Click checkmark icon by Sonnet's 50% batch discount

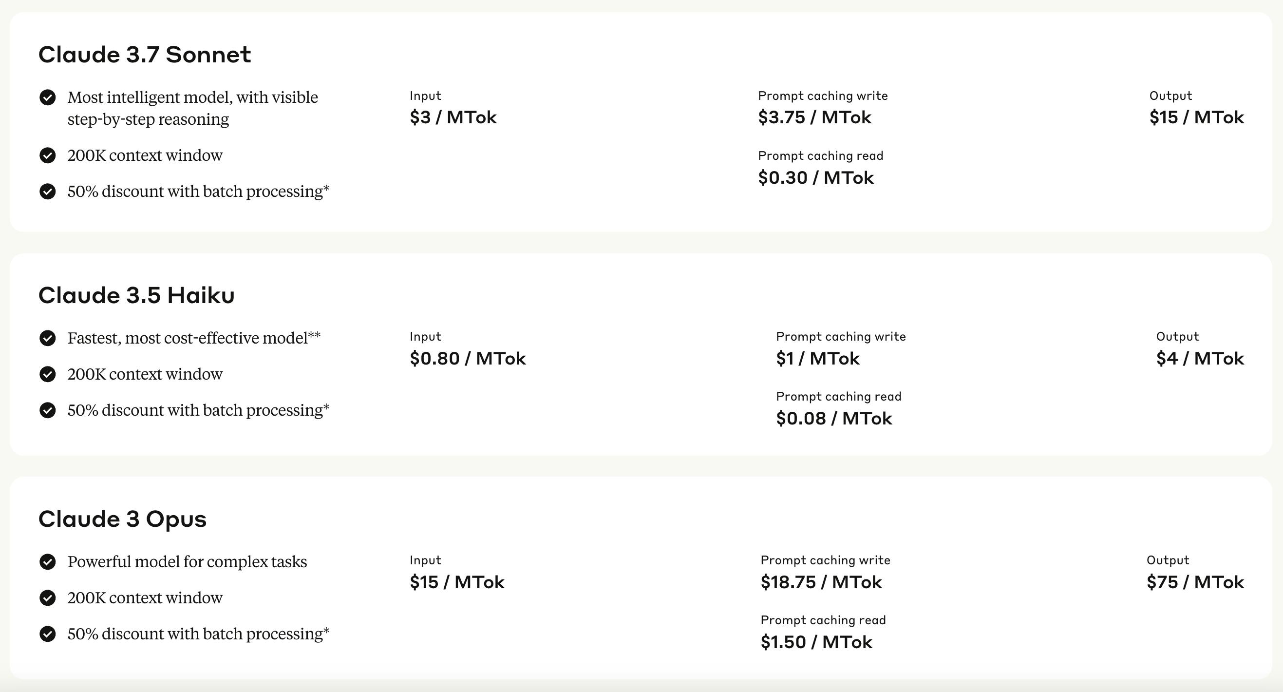[x=47, y=192]
